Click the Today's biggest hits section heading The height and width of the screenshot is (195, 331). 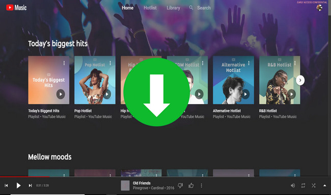point(58,44)
